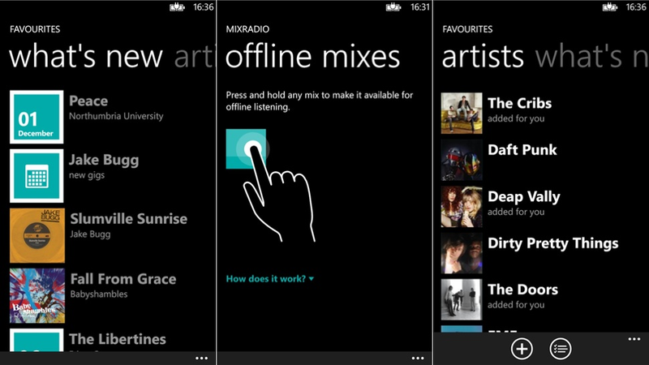
Task: Open more options dots in artists screen
Action: tap(634, 339)
